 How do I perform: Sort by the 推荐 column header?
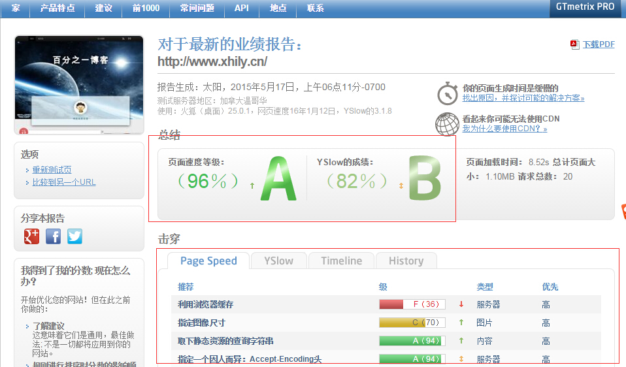click(x=186, y=287)
